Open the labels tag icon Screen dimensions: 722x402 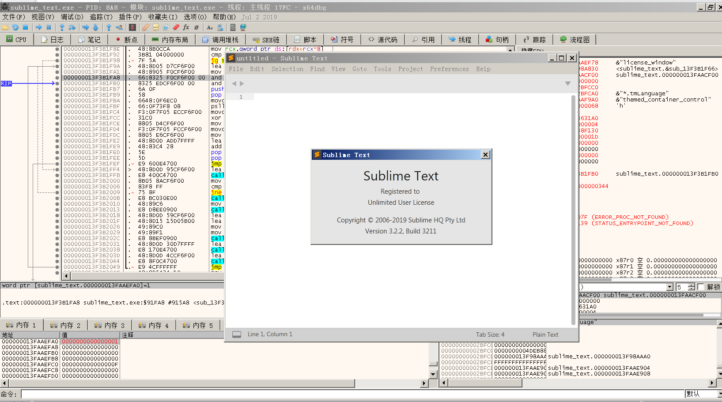tap(166, 27)
